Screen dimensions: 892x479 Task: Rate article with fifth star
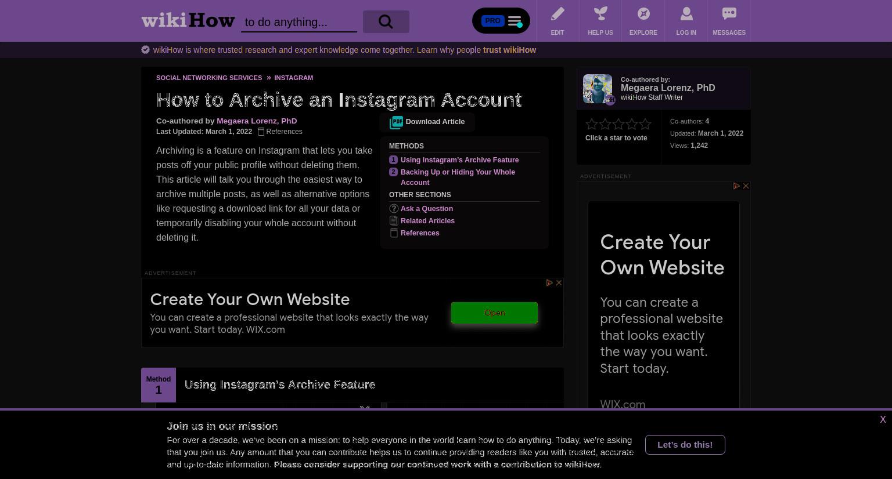645,124
